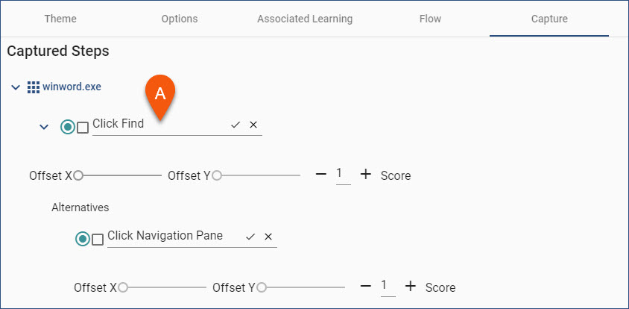Screen dimensions: 629x309
Task: Click the winword.exe grid app icon
Action: [33, 87]
